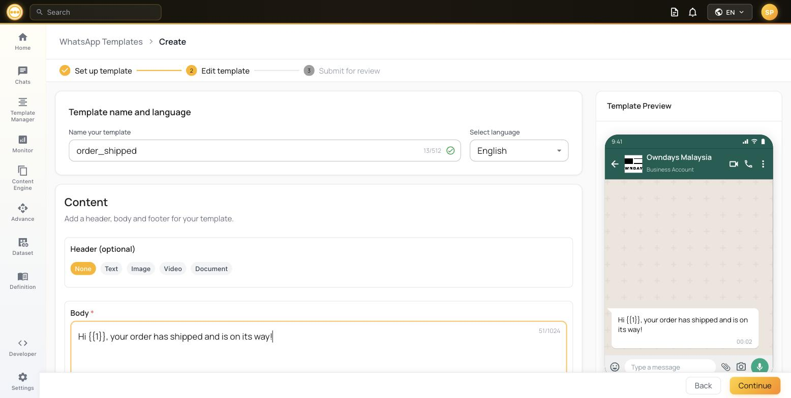Go to Home in sidebar

[x=22, y=42]
